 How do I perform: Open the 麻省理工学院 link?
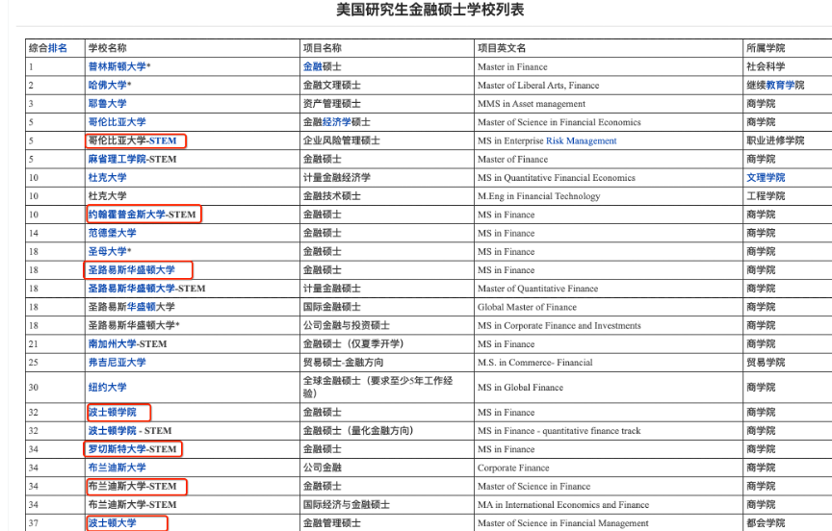click(117, 159)
